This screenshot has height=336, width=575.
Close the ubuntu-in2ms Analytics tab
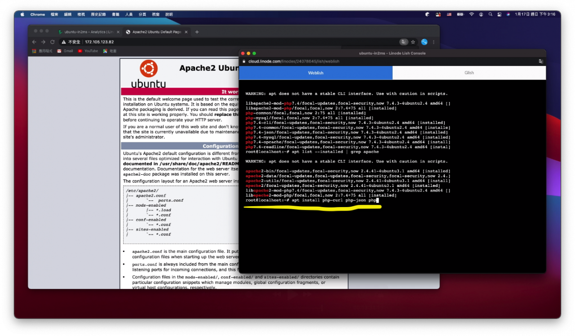(118, 32)
